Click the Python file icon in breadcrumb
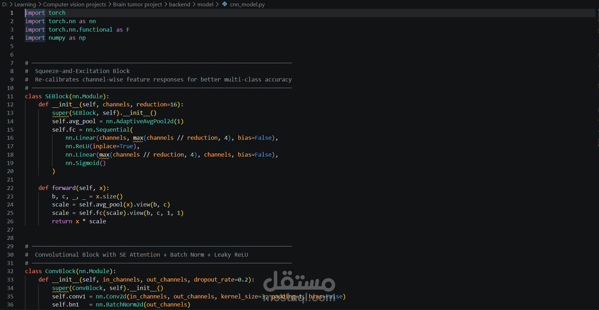599x310 pixels. pos(225,4)
